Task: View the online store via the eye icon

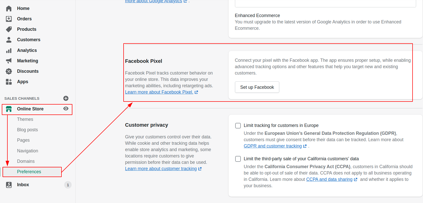Action: pos(66,109)
